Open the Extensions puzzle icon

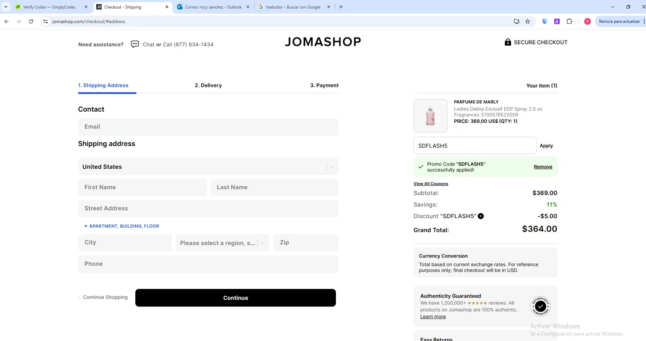[569, 21]
